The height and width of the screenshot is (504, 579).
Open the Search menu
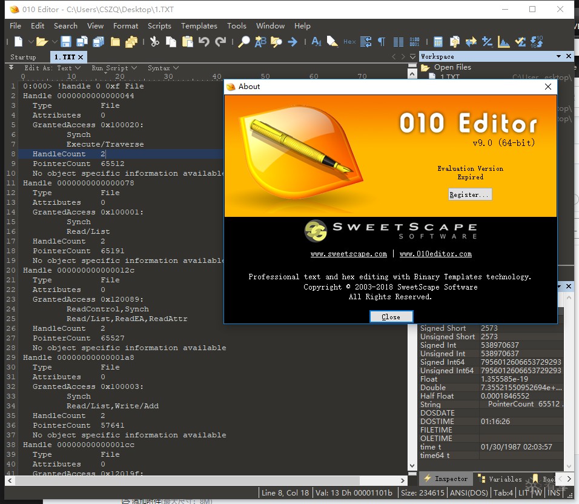coord(65,26)
